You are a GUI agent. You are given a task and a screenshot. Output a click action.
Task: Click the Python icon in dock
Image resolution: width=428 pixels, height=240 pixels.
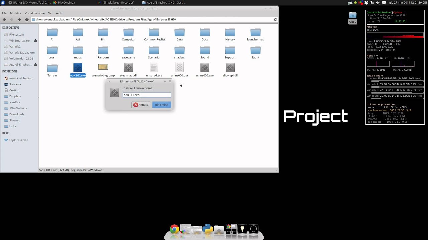[208, 229]
